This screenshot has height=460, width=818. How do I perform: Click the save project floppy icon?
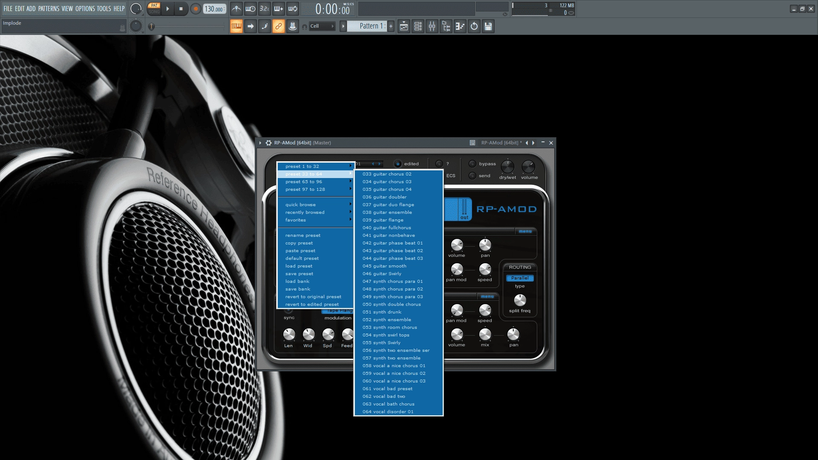(x=488, y=26)
